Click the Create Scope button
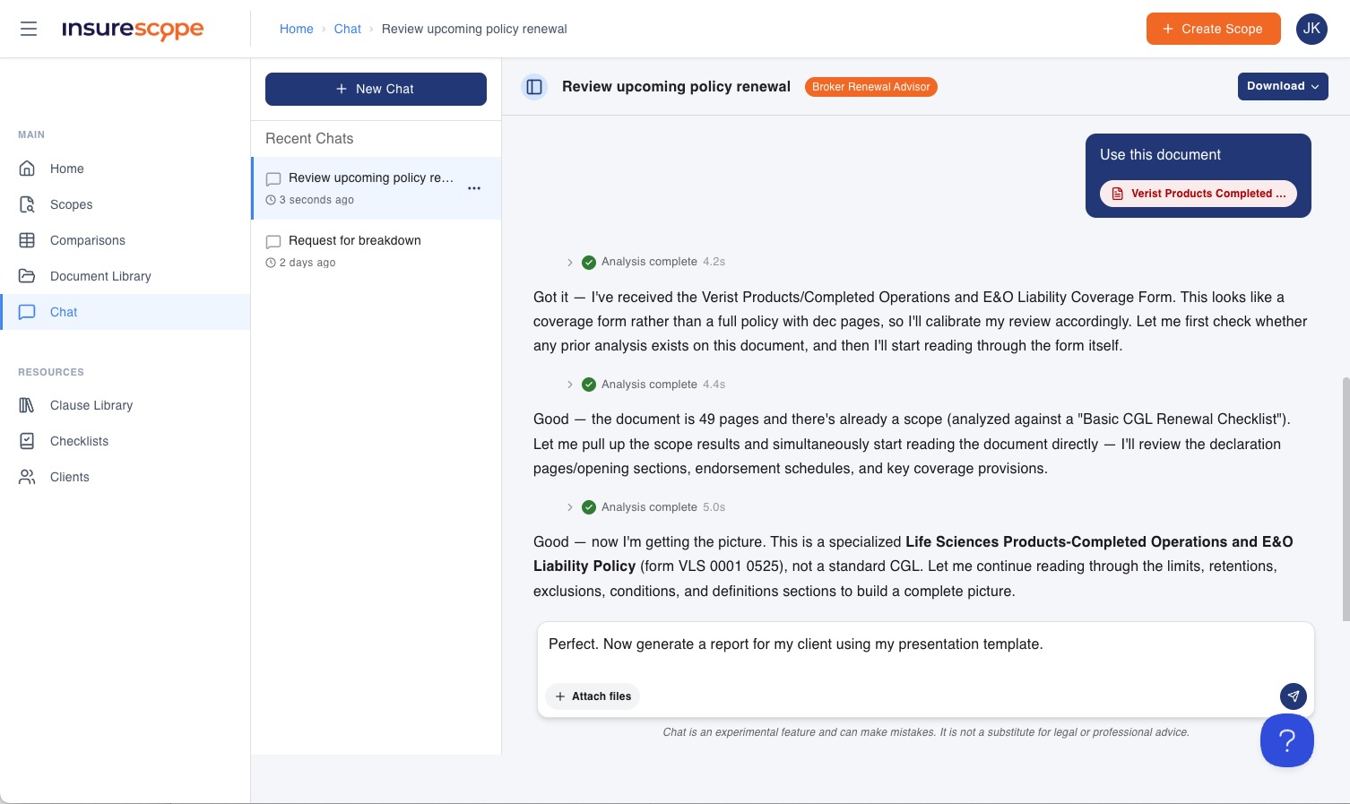The height and width of the screenshot is (804, 1350). [x=1213, y=29]
